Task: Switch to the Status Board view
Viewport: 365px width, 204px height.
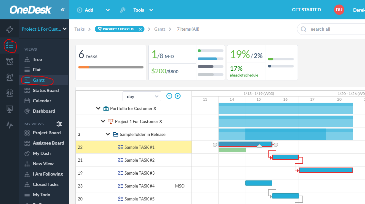Action: click(45, 90)
